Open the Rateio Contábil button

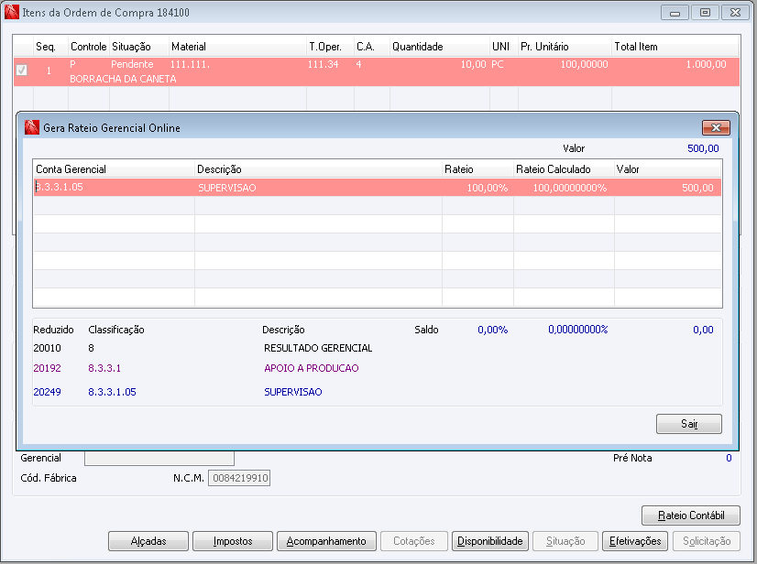point(691,515)
